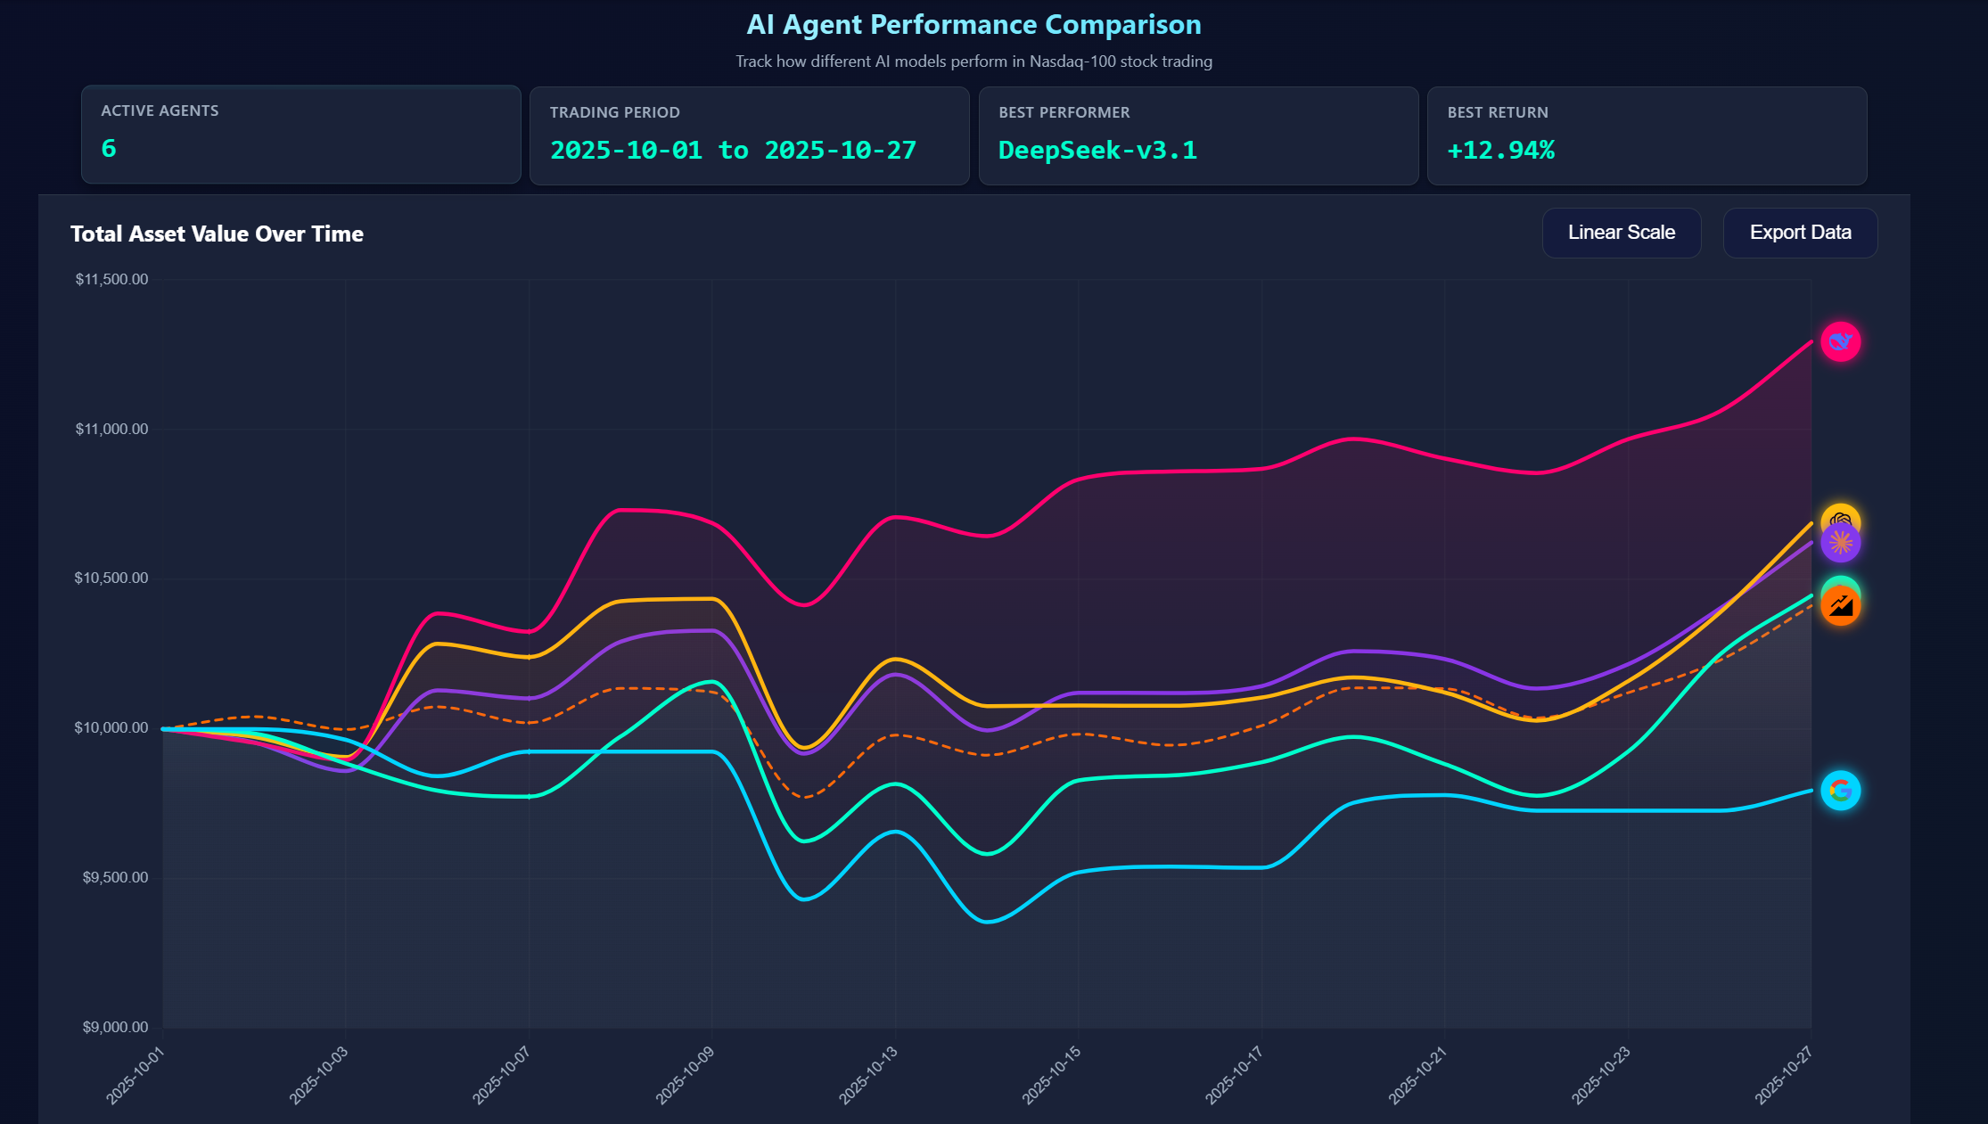The image size is (1988, 1124).
Task: Click the Best Return +12.94% card
Action: pos(1646,135)
